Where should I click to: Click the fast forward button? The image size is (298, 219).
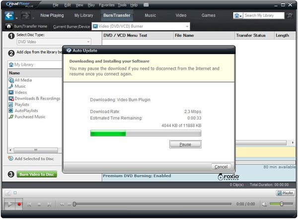69,205
